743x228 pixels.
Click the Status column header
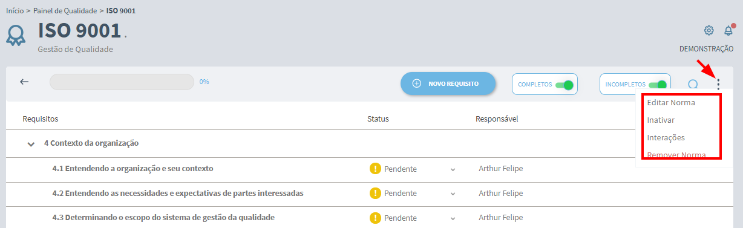pyautogui.click(x=378, y=119)
